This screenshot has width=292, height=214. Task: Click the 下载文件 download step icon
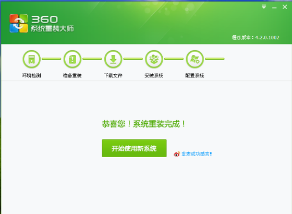click(x=113, y=59)
